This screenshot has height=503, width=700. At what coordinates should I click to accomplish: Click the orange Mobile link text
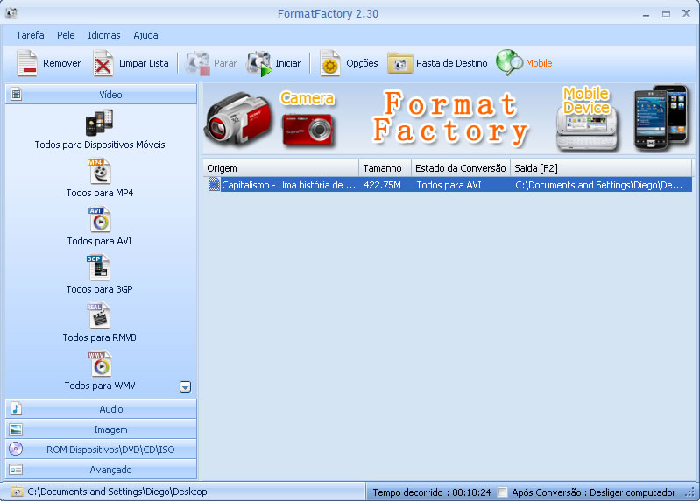click(539, 63)
